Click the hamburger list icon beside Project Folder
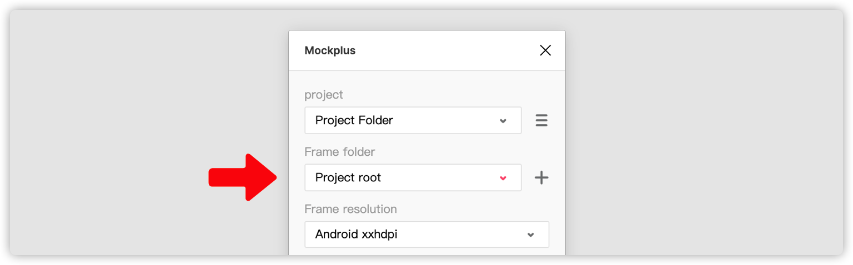 click(x=541, y=120)
